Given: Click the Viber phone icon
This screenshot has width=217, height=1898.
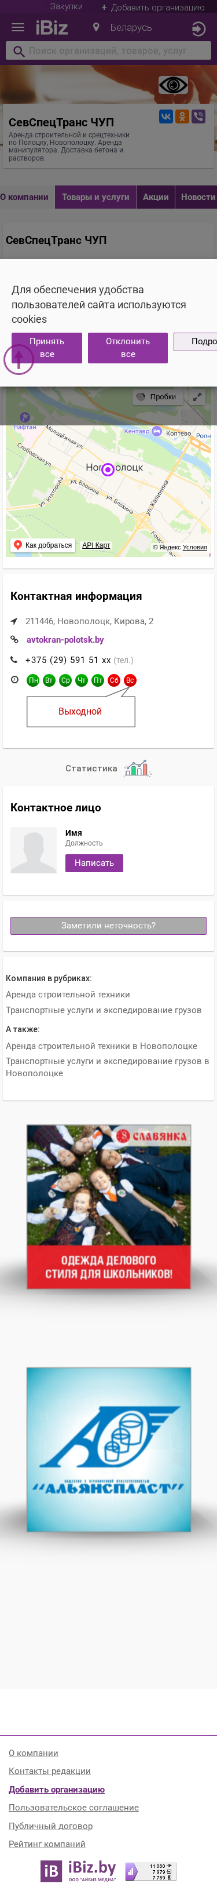Looking at the screenshot, I should tap(198, 116).
